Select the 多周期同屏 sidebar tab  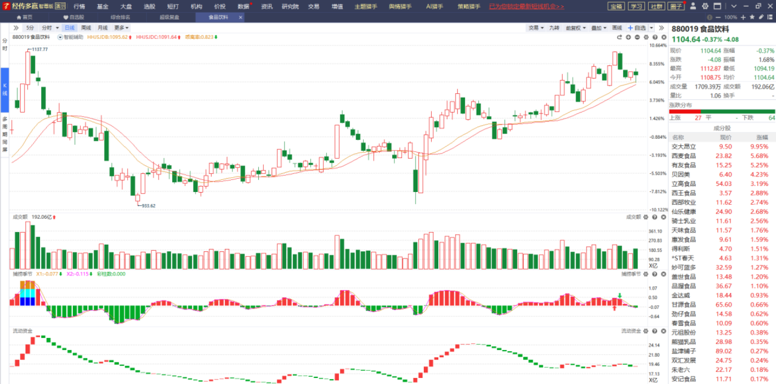(x=4, y=134)
